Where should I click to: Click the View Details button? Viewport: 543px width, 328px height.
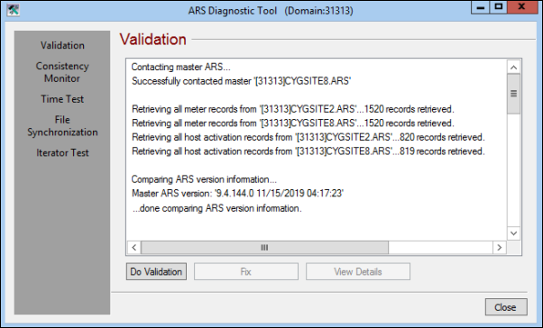(x=358, y=271)
